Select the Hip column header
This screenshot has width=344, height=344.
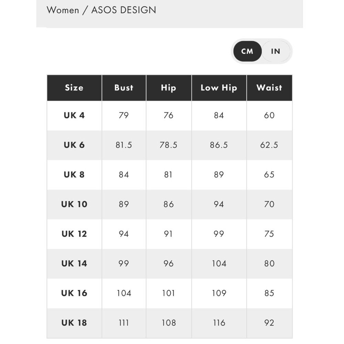tap(169, 88)
